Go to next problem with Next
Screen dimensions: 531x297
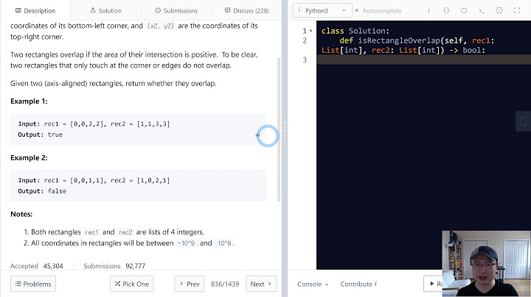[261, 284]
